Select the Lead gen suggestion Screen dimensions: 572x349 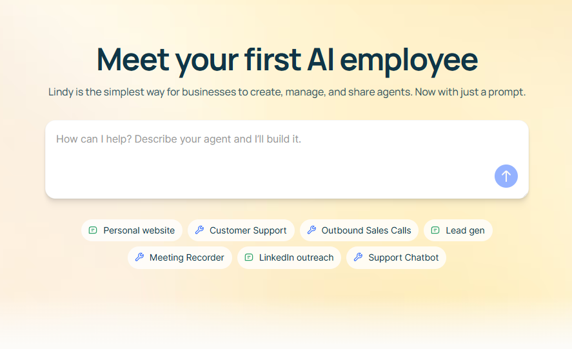465,230
